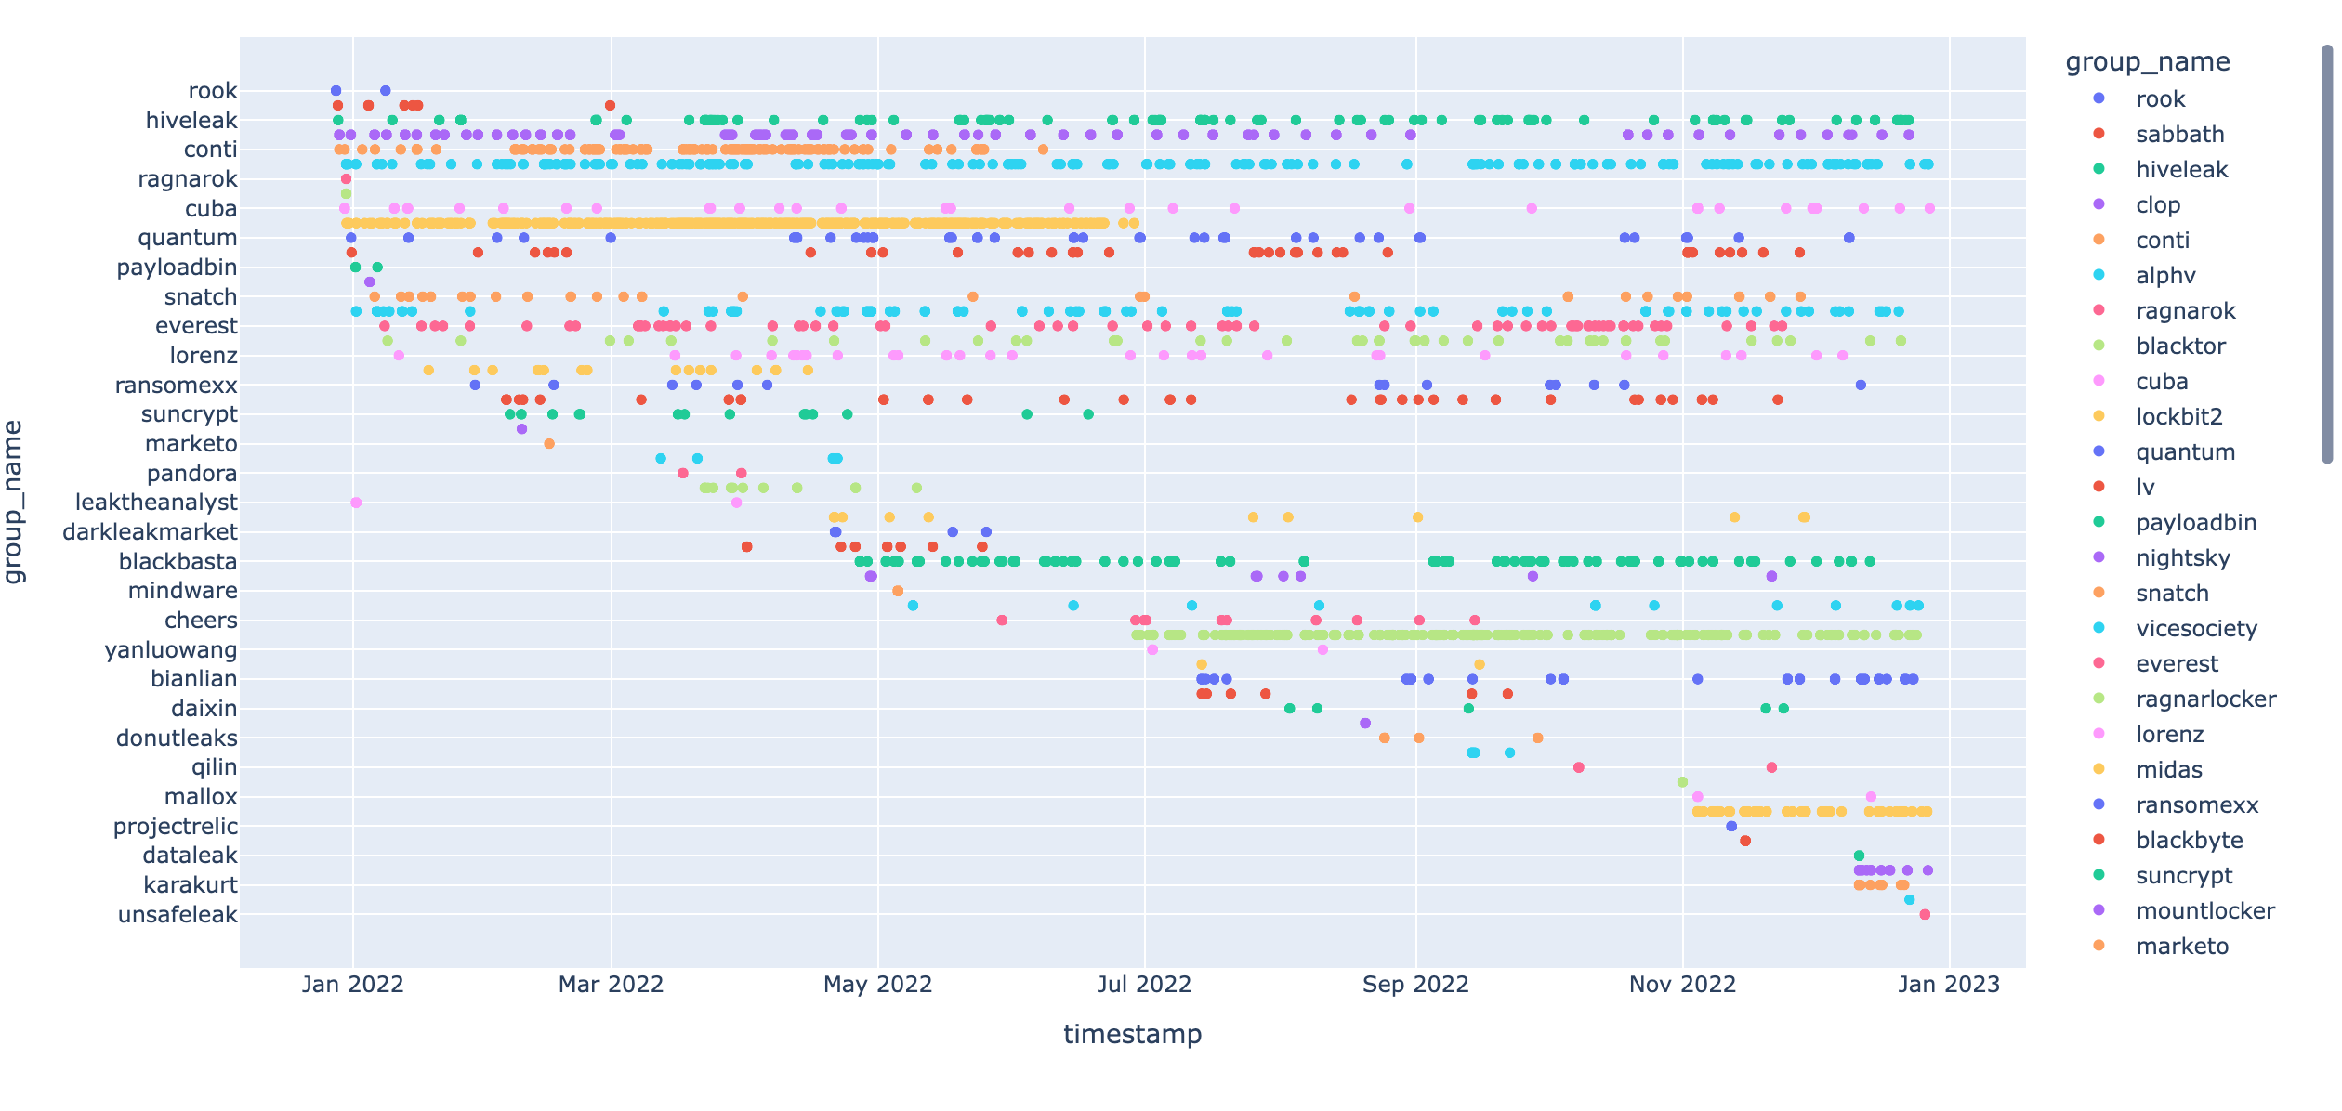Click the y-axis label conti
This screenshot has width=2342, height=1111.
click(211, 150)
